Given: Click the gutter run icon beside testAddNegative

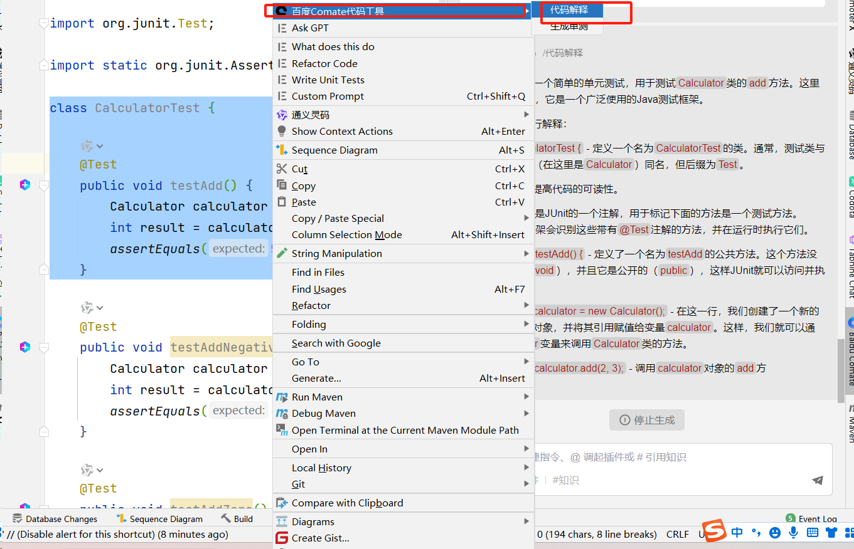Looking at the screenshot, I should tap(25, 347).
